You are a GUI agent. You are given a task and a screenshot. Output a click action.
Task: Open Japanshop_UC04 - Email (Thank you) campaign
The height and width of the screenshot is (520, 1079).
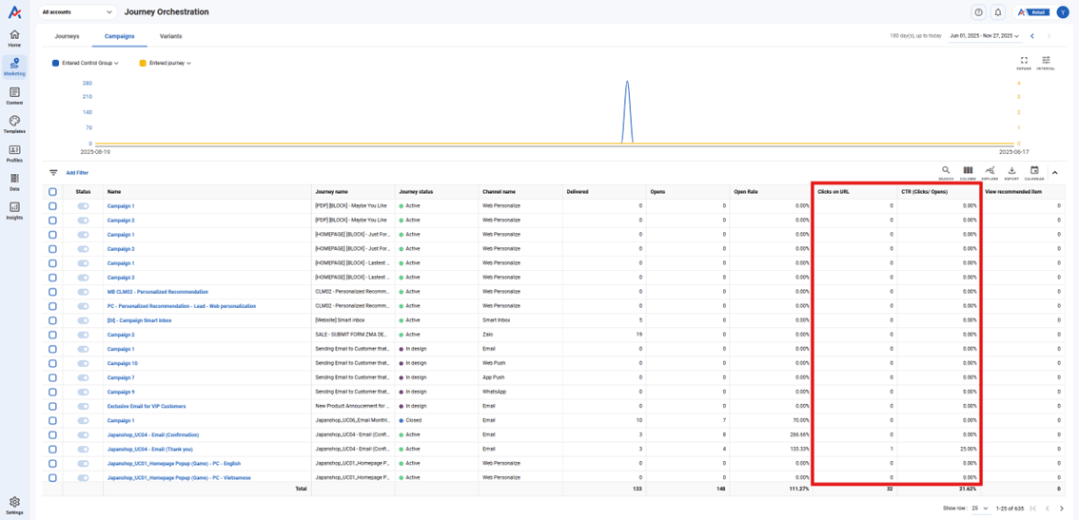pyautogui.click(x=149, y=449)
